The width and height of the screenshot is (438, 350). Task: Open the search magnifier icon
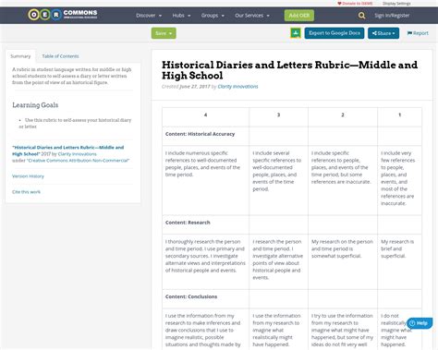pyautogui.click(x=361, y=16)
